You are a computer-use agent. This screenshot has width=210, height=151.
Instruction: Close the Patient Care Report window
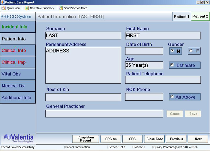click(207, 2)
